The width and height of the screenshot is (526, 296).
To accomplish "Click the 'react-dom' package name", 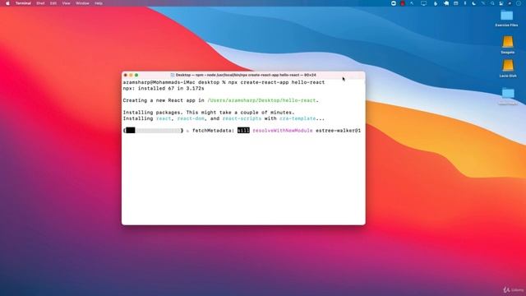I will (x=191, y=118).
